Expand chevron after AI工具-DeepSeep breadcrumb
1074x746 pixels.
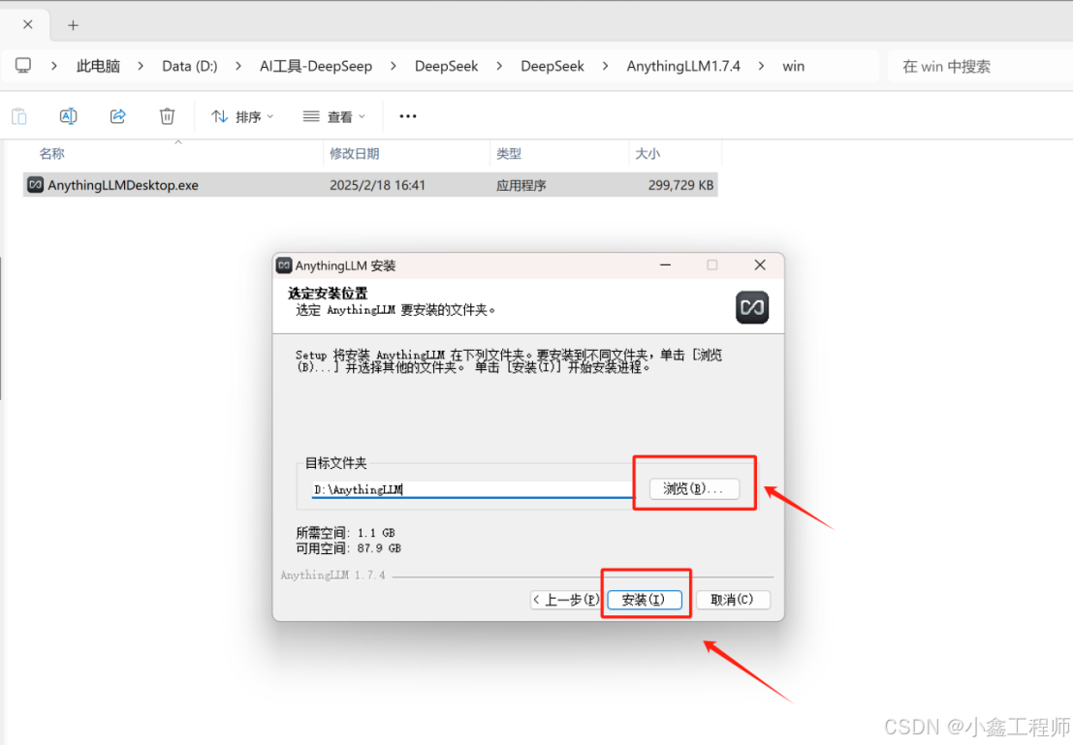pyautogui.click(x=394, y=67)
